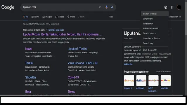Choose Search settings in the menu
Image resolution: width=187 pixels, height=105 pixels.
[155, 14]
